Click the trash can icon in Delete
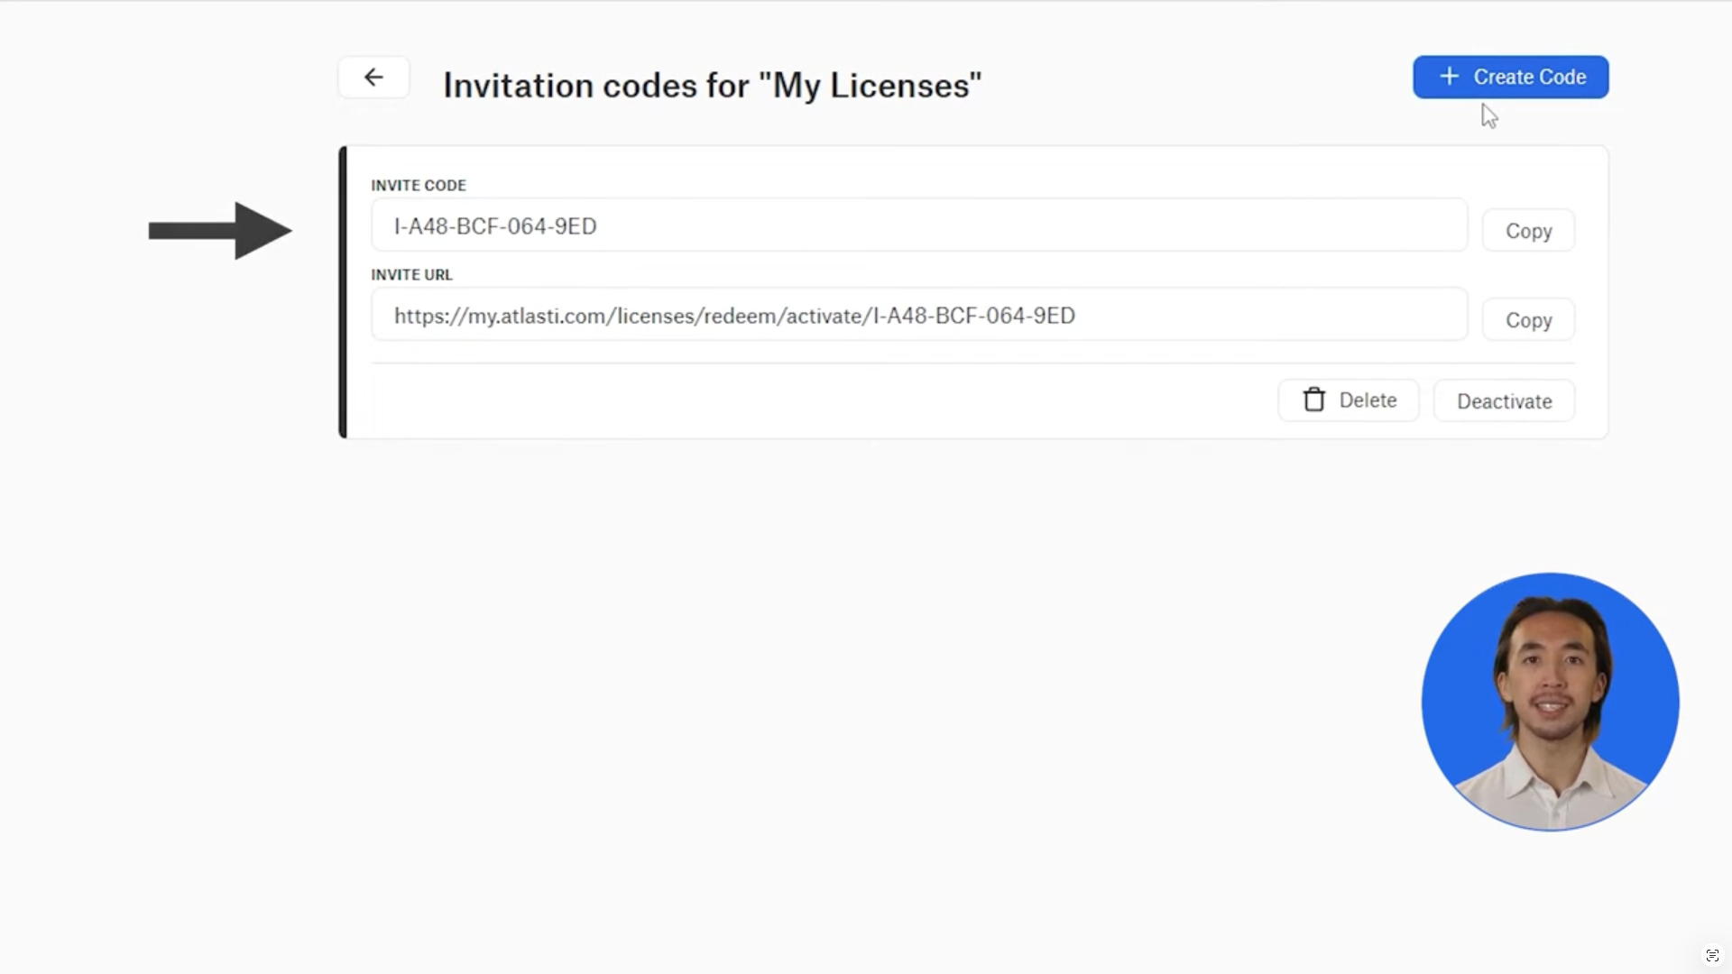Viewport: 1732px width, 974px height. point(1313,400)
